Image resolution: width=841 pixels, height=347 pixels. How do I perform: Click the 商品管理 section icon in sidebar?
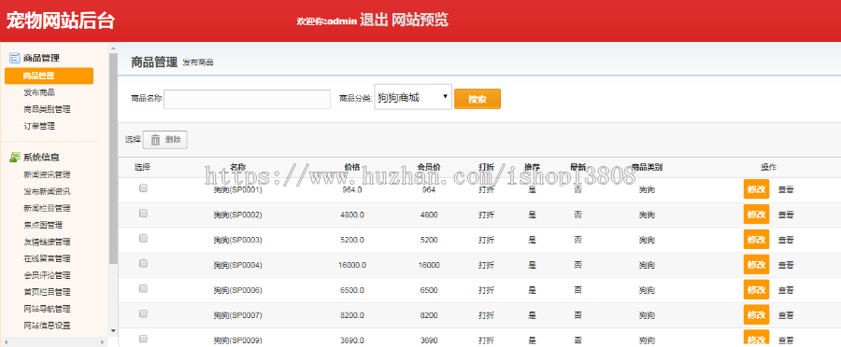pos(14,58)
